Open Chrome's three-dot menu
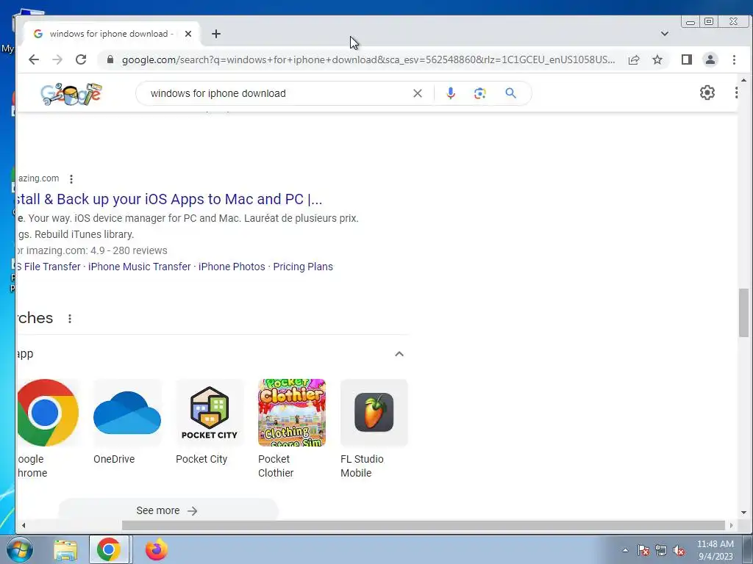753x564 pixels. (734, 59)
